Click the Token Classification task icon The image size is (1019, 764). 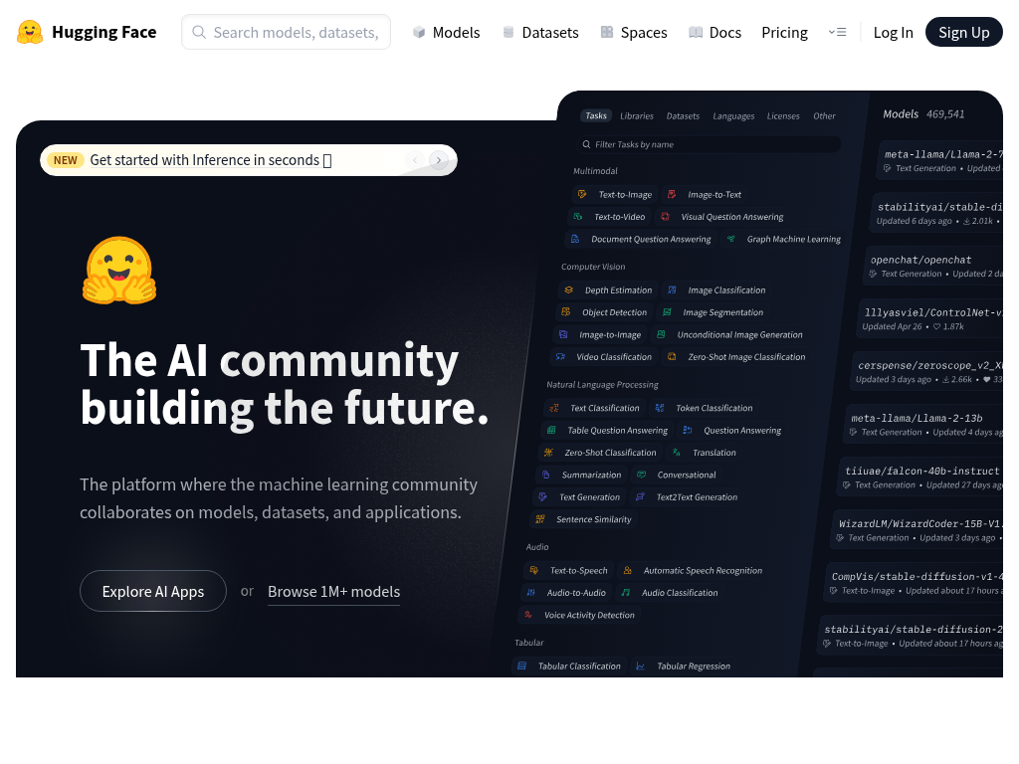660,408
